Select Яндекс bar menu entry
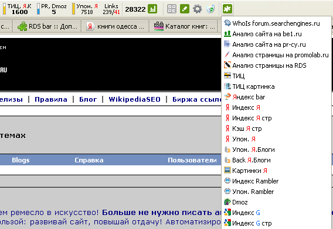 click(276, 97)
